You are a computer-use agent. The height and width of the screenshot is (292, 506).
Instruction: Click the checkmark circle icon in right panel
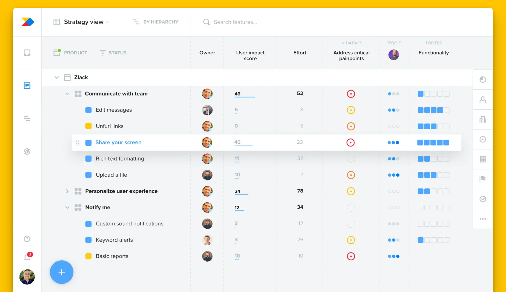click(483, 199)
